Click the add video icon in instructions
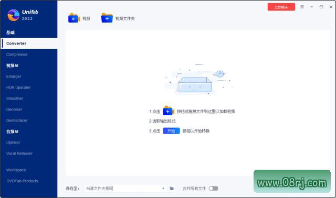Viewport: 336px width, 198px height. pos(169,111)
